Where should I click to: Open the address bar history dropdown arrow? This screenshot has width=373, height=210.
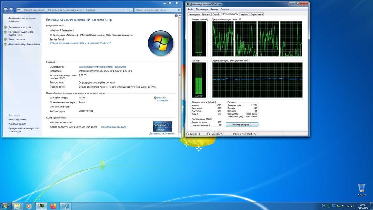tap(126, 10)
